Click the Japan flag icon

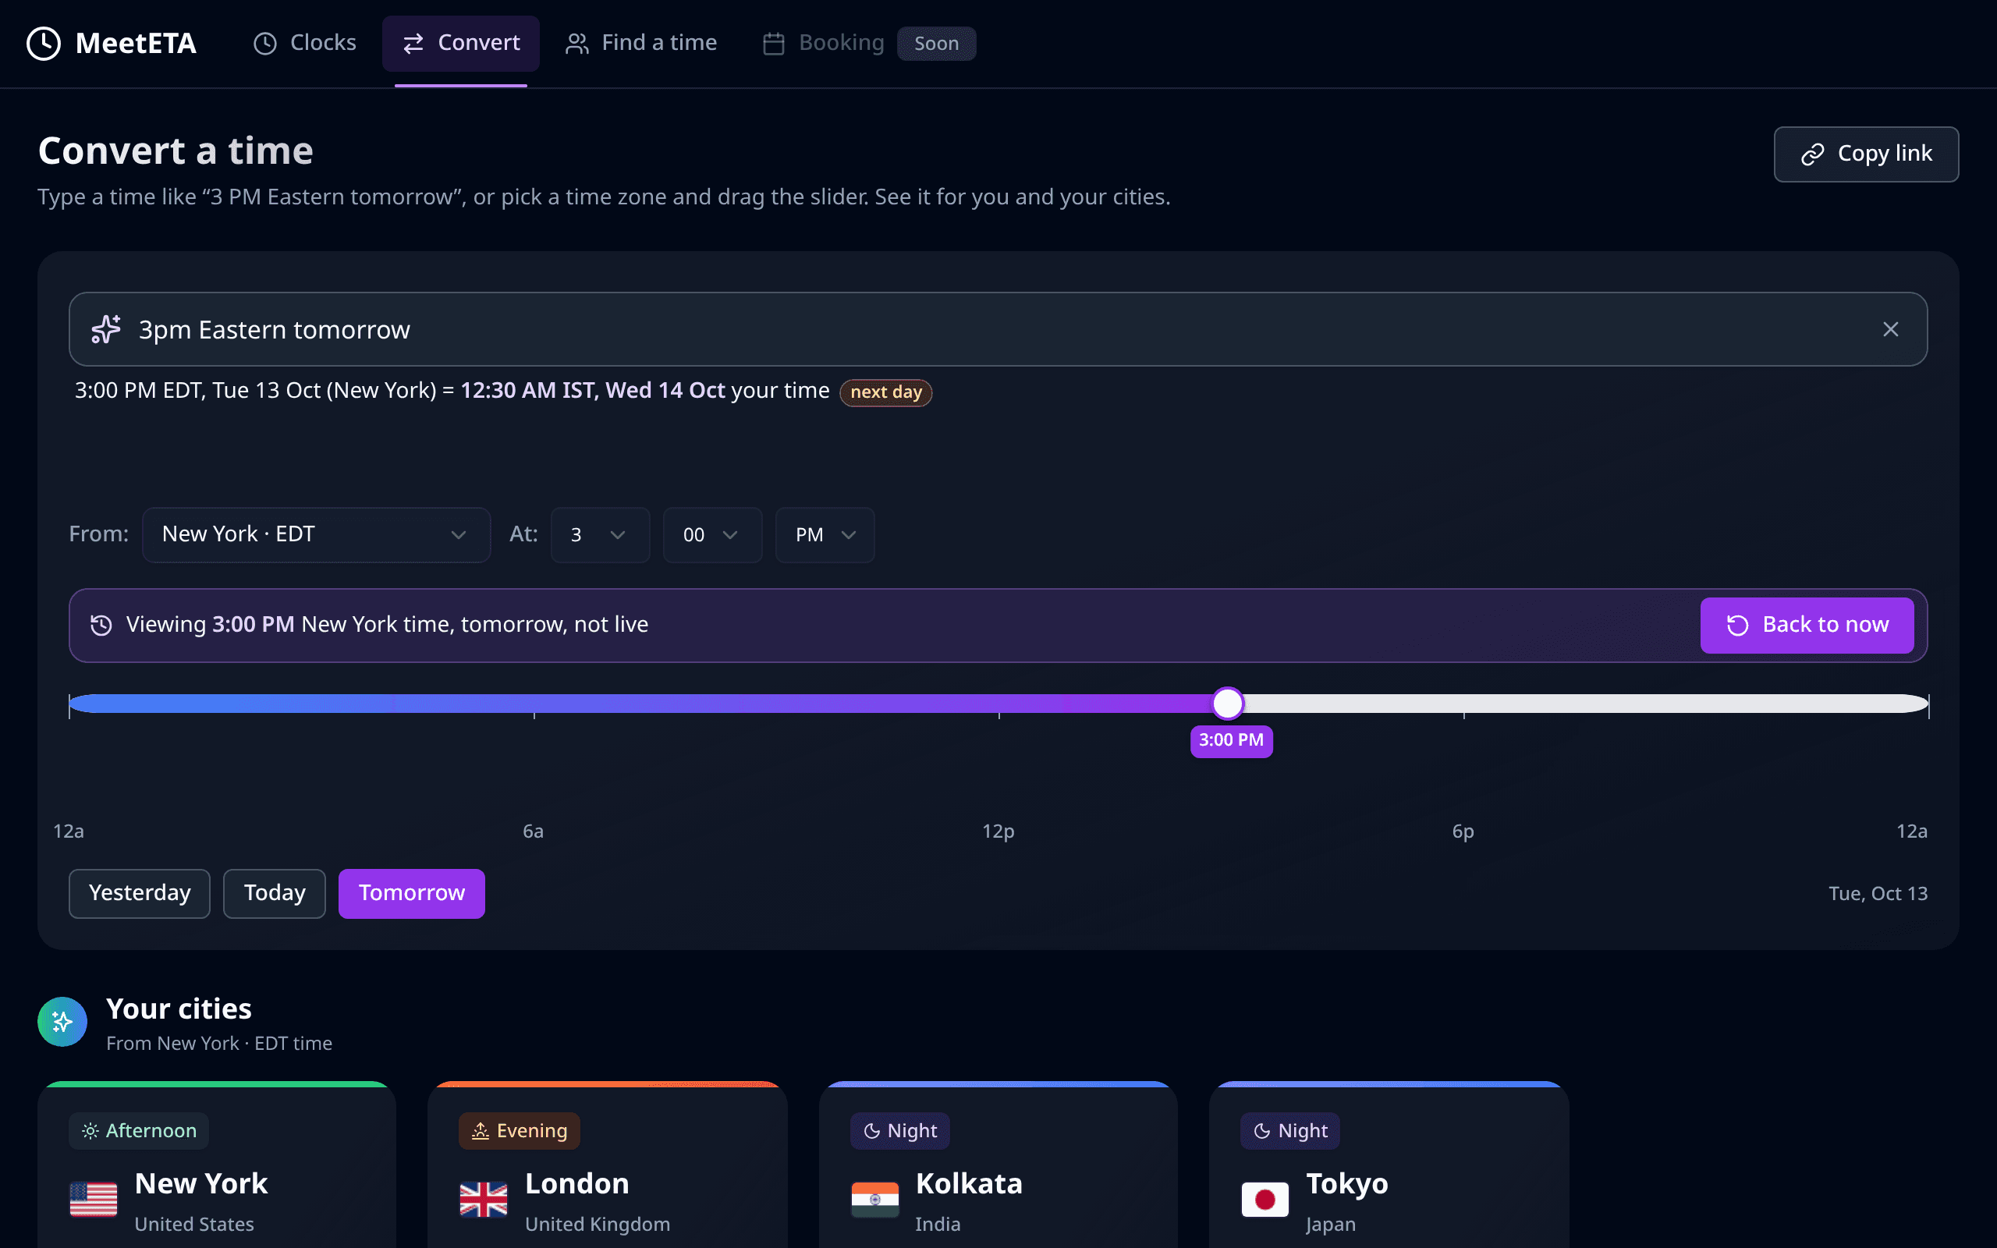1265,1200
